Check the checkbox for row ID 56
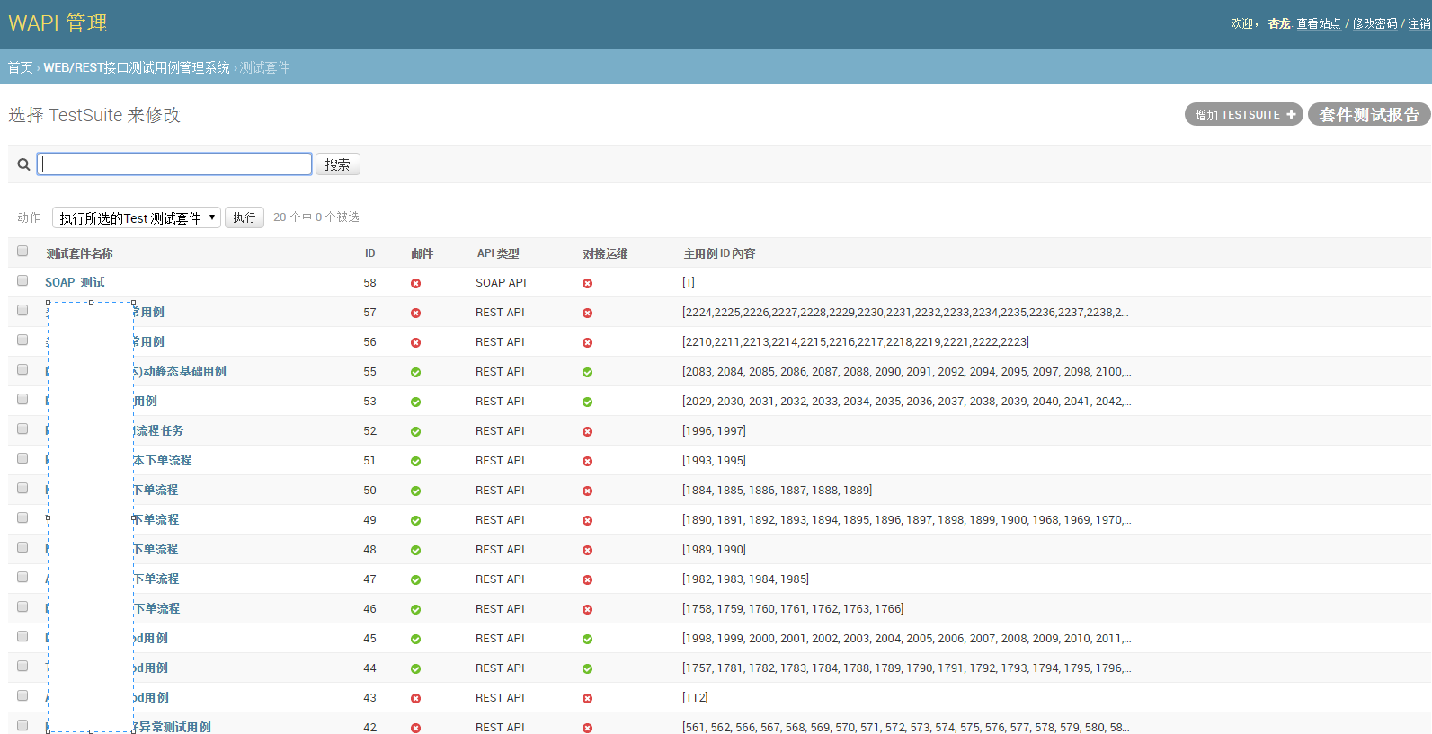 tap(22, 340)
